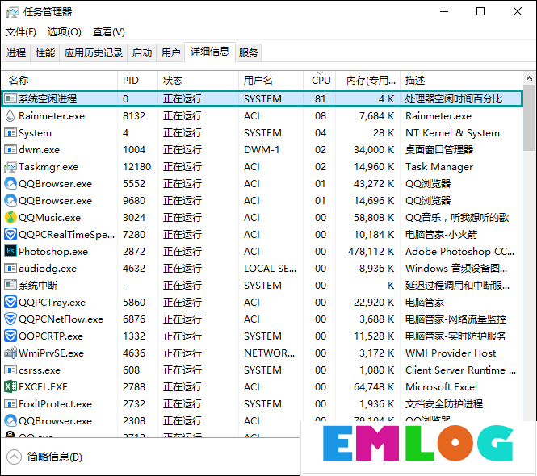This screenshot has height=476, width=537.
Task: Select the Photoshop.exe process name
Action: pyautogui.click(x=53, y=252)
